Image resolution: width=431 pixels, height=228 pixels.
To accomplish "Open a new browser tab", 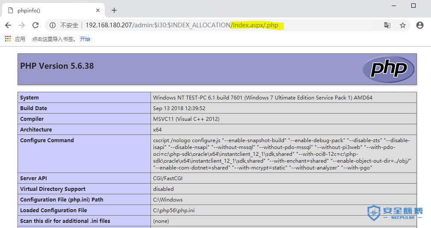I will (x=114, y=10).
